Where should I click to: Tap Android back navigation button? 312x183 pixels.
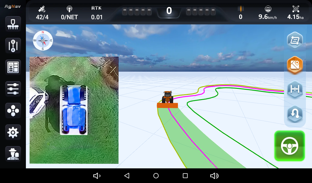coord(127,176)
